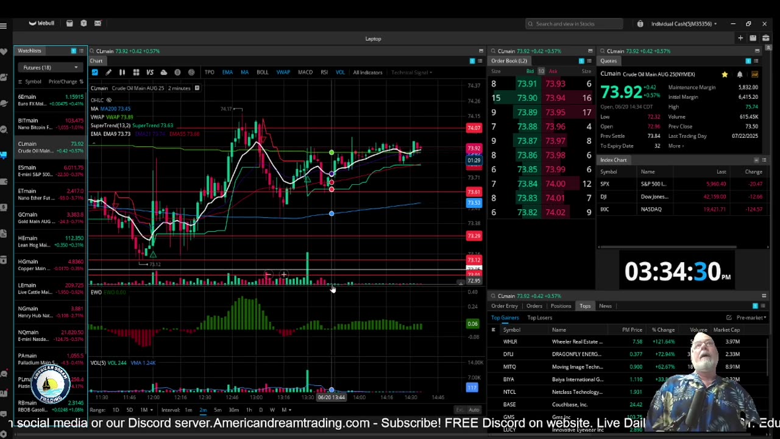This screenshot has height=439, width=780.
Task: Toggle OHLC visibility eye icon
Action: (109, 100)
